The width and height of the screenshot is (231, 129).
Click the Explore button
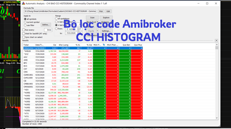click(106, 18)
